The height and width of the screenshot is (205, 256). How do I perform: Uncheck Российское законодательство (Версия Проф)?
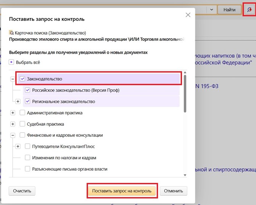point(27,90)
